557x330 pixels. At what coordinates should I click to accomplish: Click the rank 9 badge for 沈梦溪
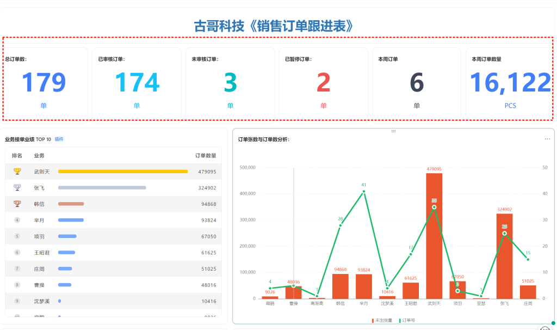(17, 301)
